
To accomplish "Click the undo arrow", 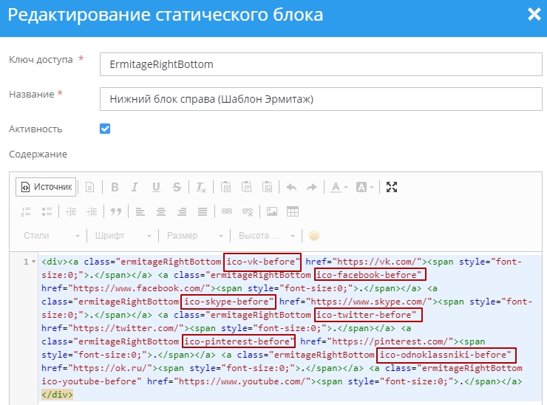I will point(291,187).
